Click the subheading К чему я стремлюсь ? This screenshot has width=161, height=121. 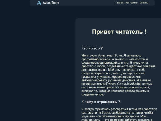(101, 102)
